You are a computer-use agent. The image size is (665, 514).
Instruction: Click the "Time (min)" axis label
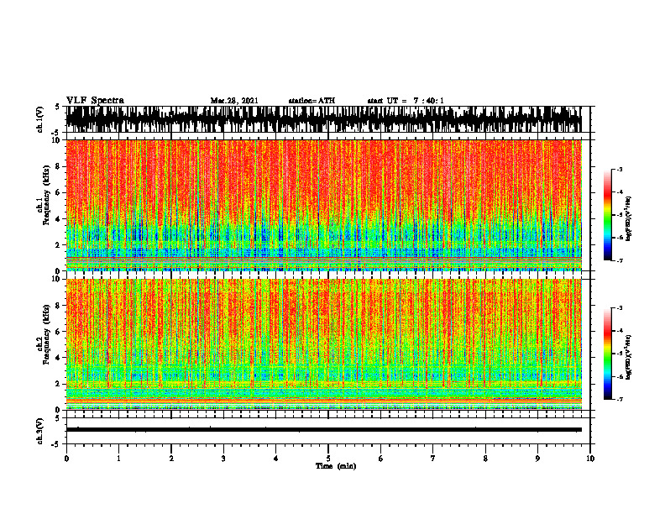pos(336,466)
